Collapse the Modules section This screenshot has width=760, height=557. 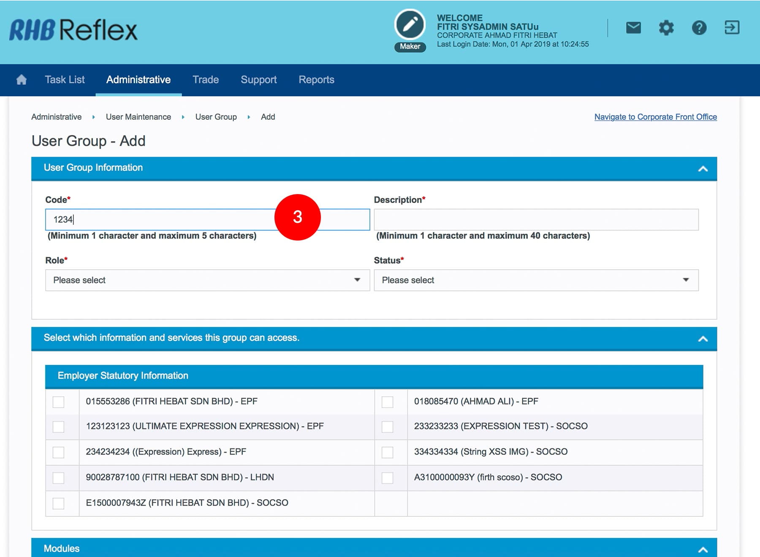tap(703, 549)
